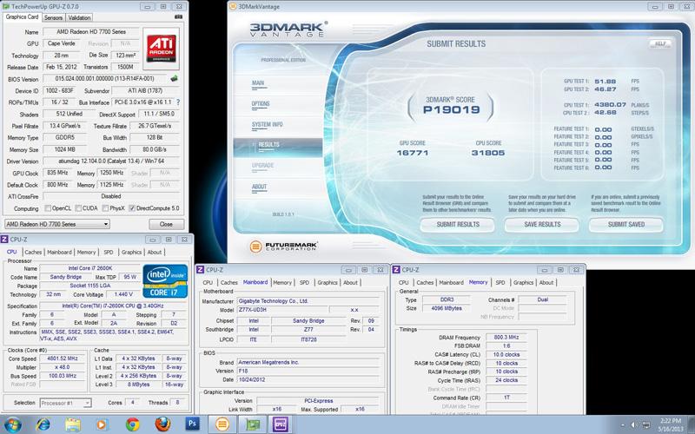The image size is (695, 434).
Task: Click the CPU score value 31805
Action: pyautogui.click(x=488, y=153)
